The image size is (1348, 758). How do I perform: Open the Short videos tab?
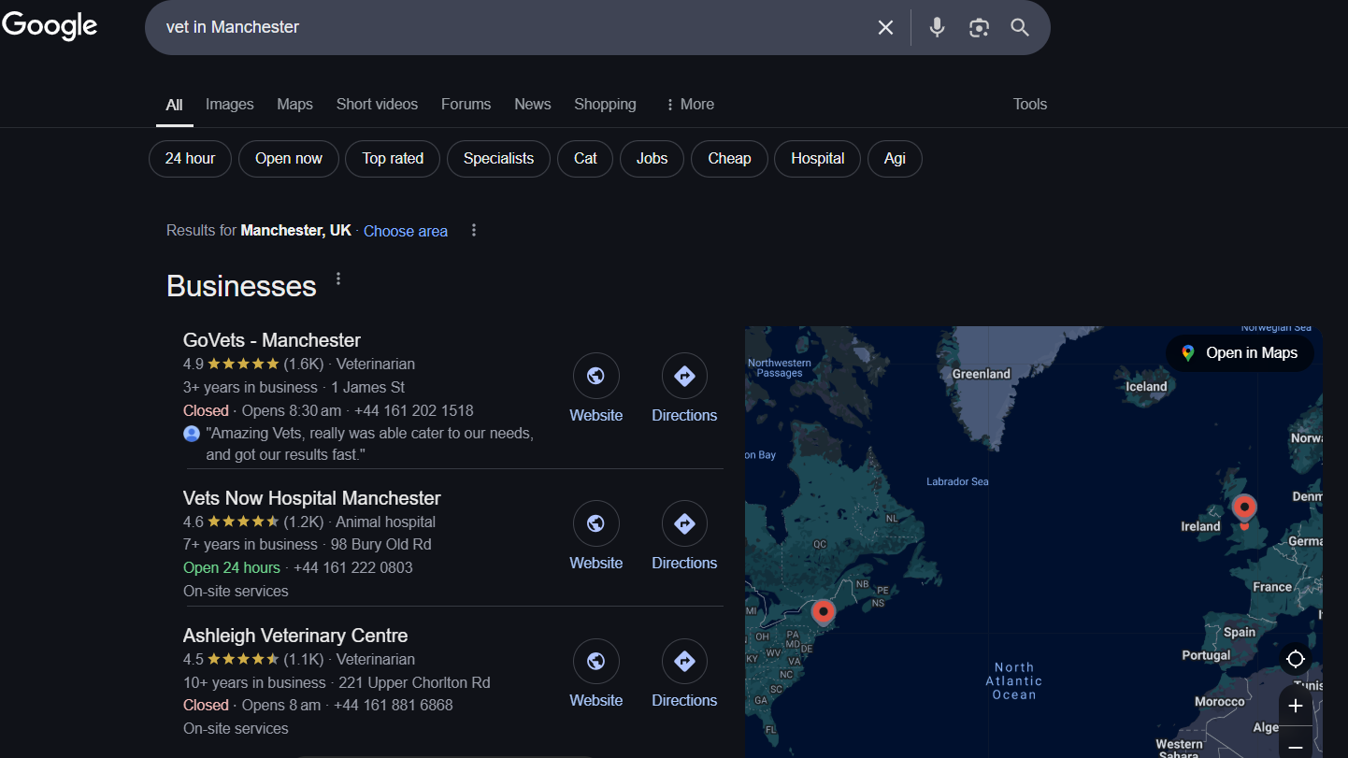[377, 105]
